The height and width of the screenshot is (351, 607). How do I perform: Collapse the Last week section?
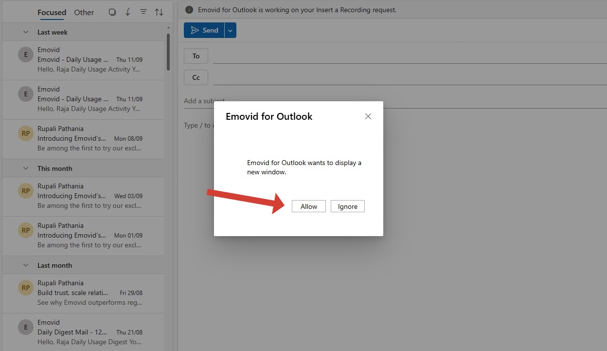pyautogui.click(x=26, y=32)
